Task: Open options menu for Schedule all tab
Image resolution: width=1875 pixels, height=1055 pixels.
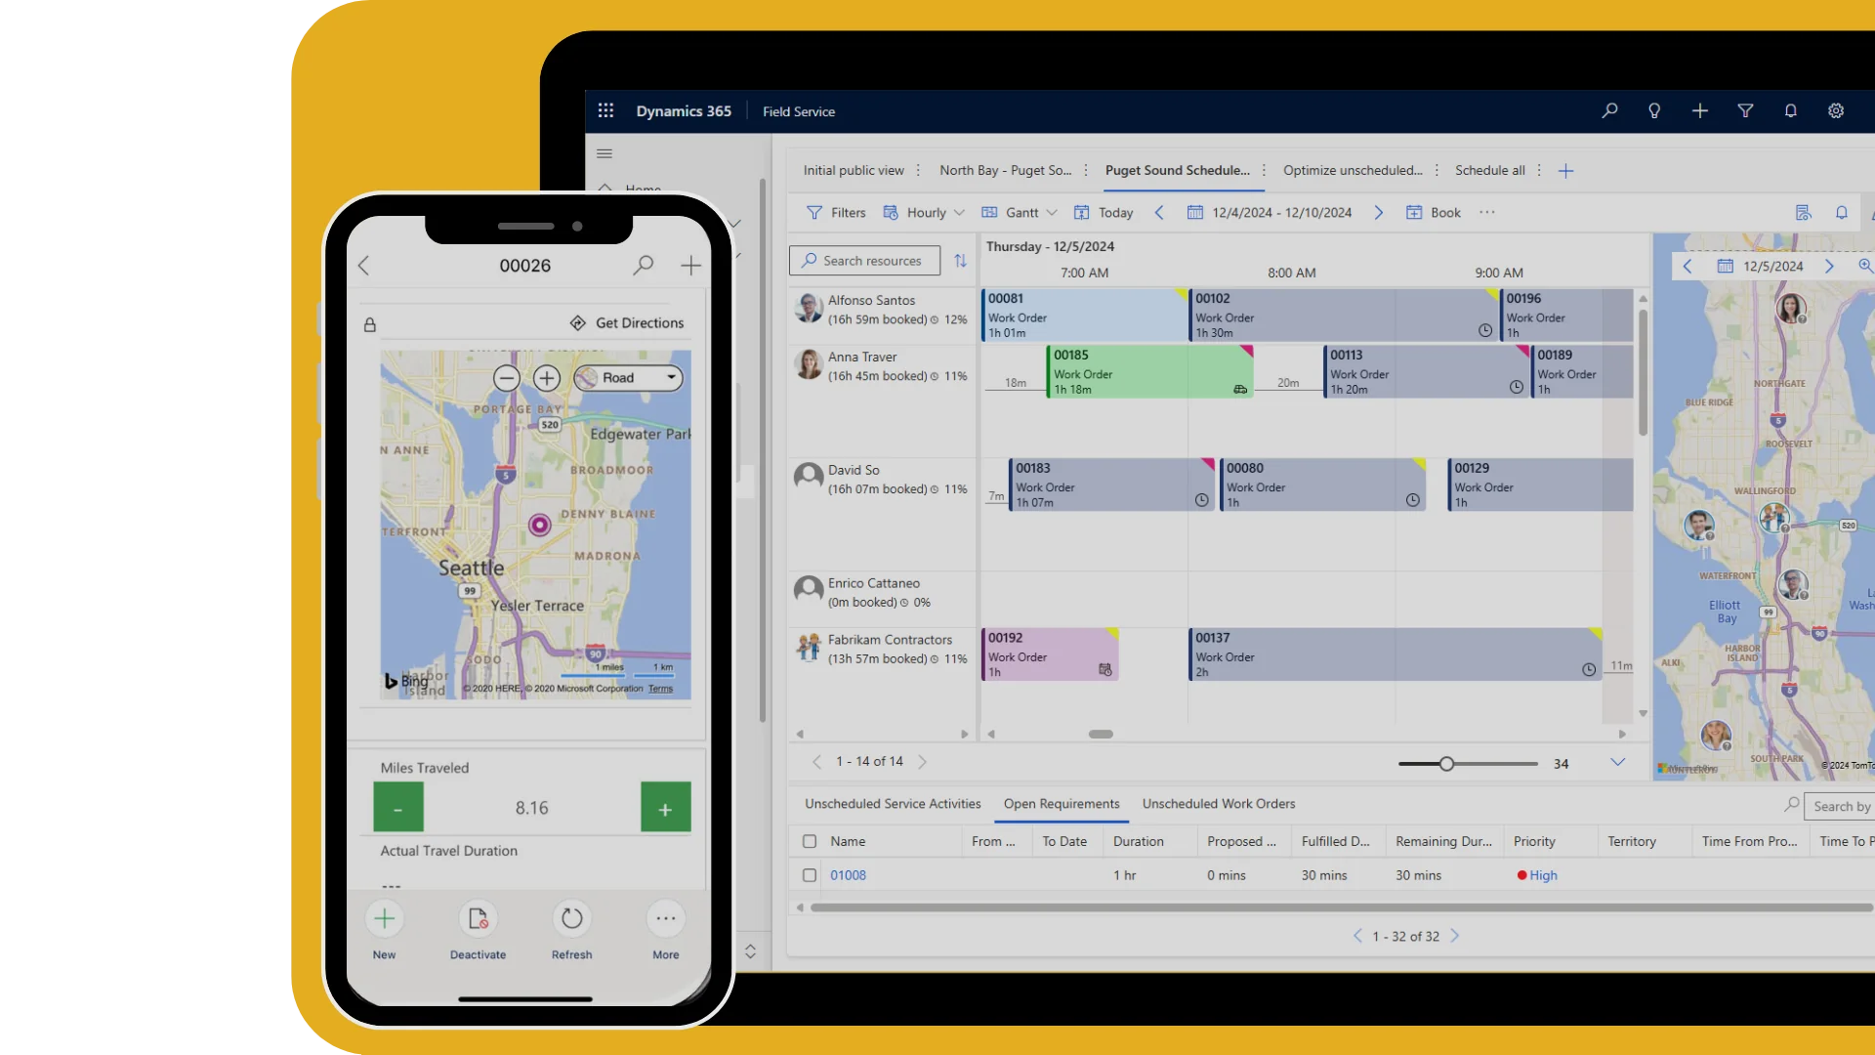Action: tap(1539, 170)
